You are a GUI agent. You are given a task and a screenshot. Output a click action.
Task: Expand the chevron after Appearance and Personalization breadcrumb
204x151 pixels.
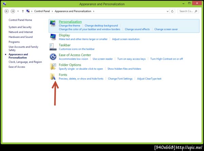tap(93, 11)
